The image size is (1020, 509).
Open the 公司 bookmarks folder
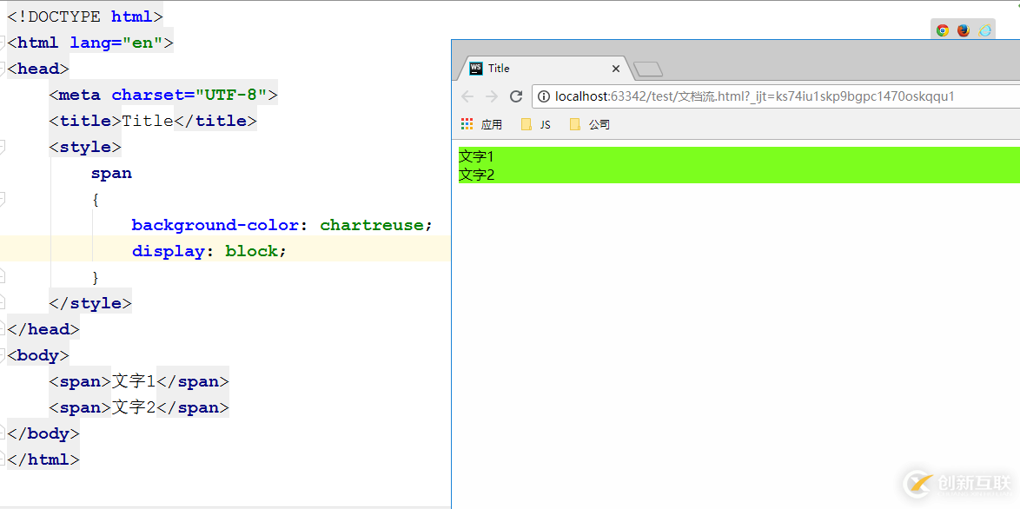pyautogui.click(x=589, y=124)
